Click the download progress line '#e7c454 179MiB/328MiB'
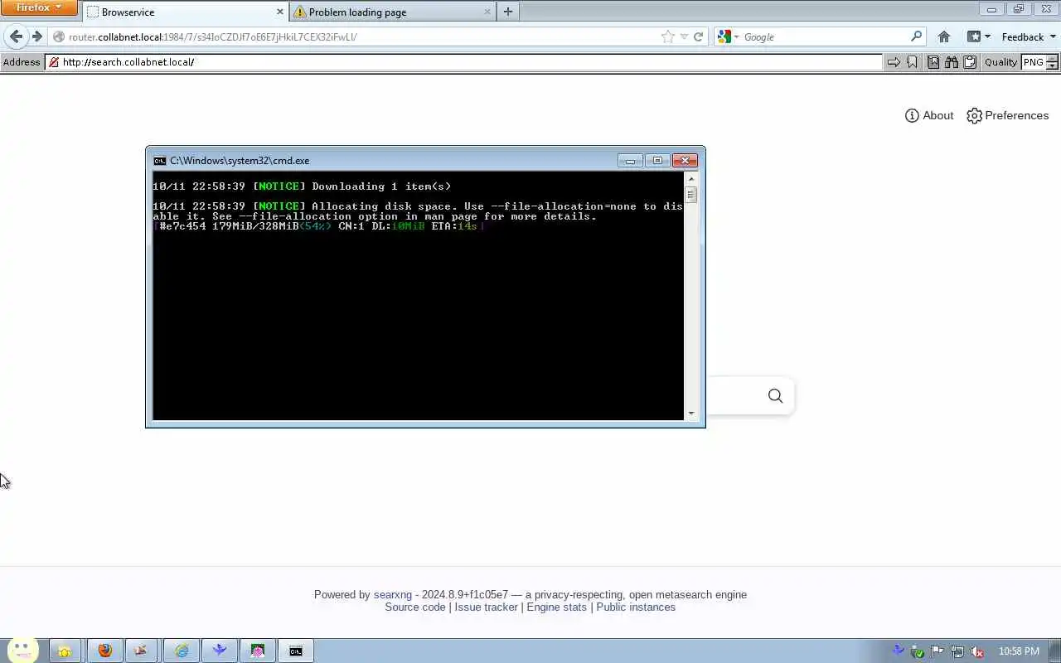The width and height of the screenshot is (1061, 663). click(318, 226)
